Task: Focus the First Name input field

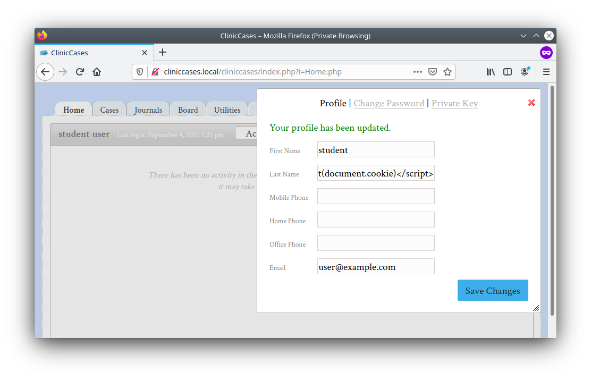Action: coord(376,150)
